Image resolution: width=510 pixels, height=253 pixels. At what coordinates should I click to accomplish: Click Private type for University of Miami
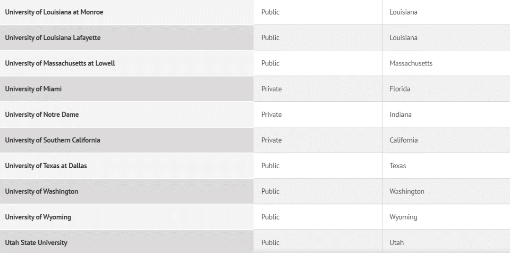[x=272, y=89]
